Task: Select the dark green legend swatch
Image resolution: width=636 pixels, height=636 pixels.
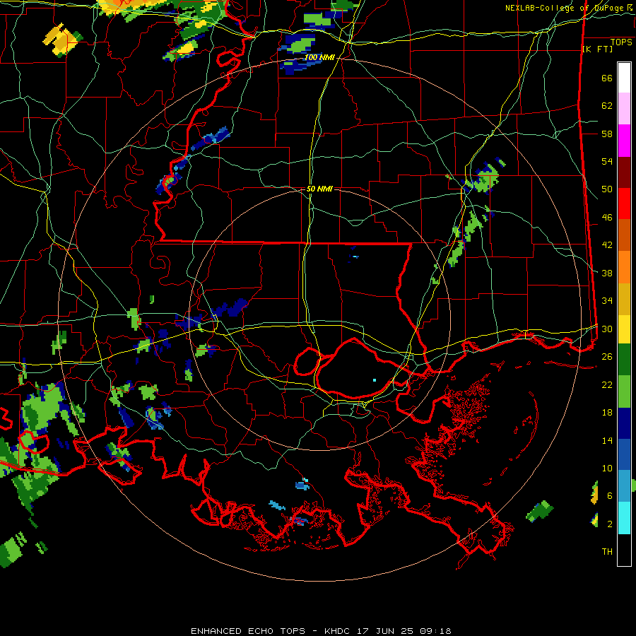Action: [x=624, y=360]
